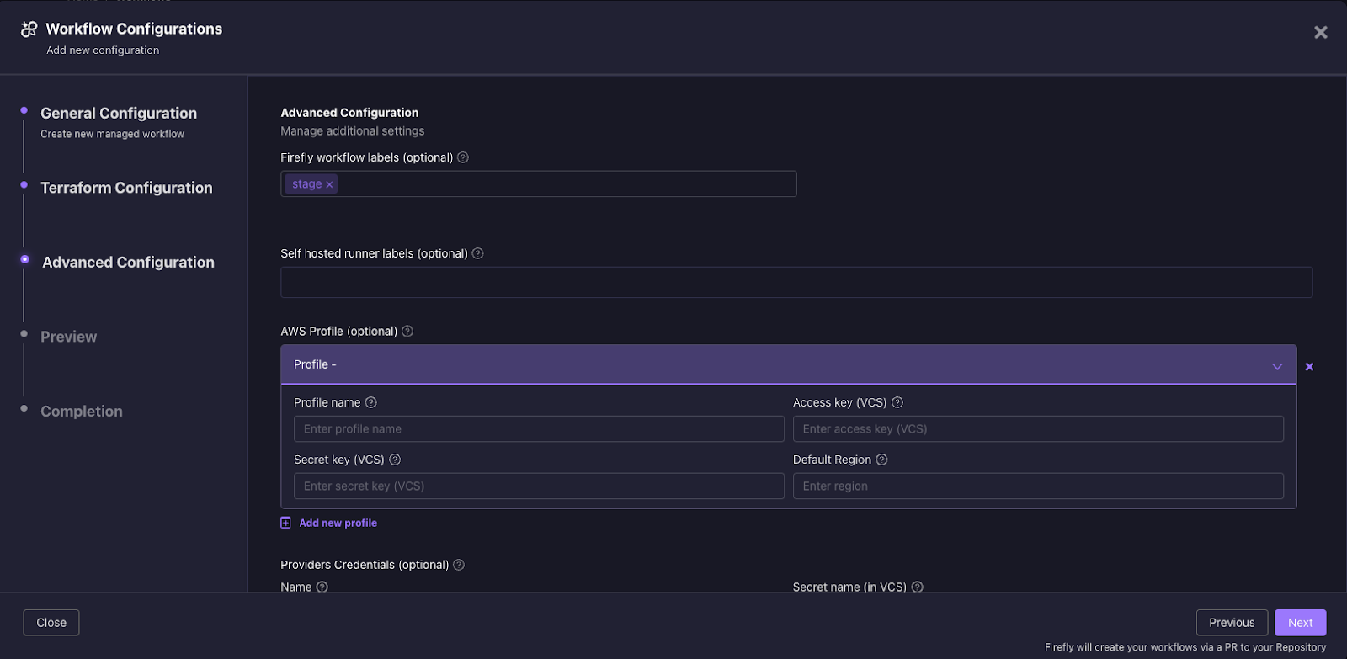
Task: Show help for Name field
Action: point(322,587)
